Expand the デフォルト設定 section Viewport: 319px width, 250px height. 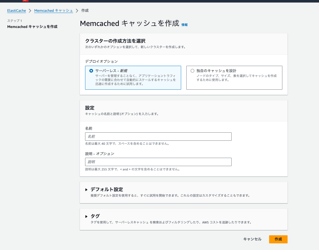[x=86, y=189]
